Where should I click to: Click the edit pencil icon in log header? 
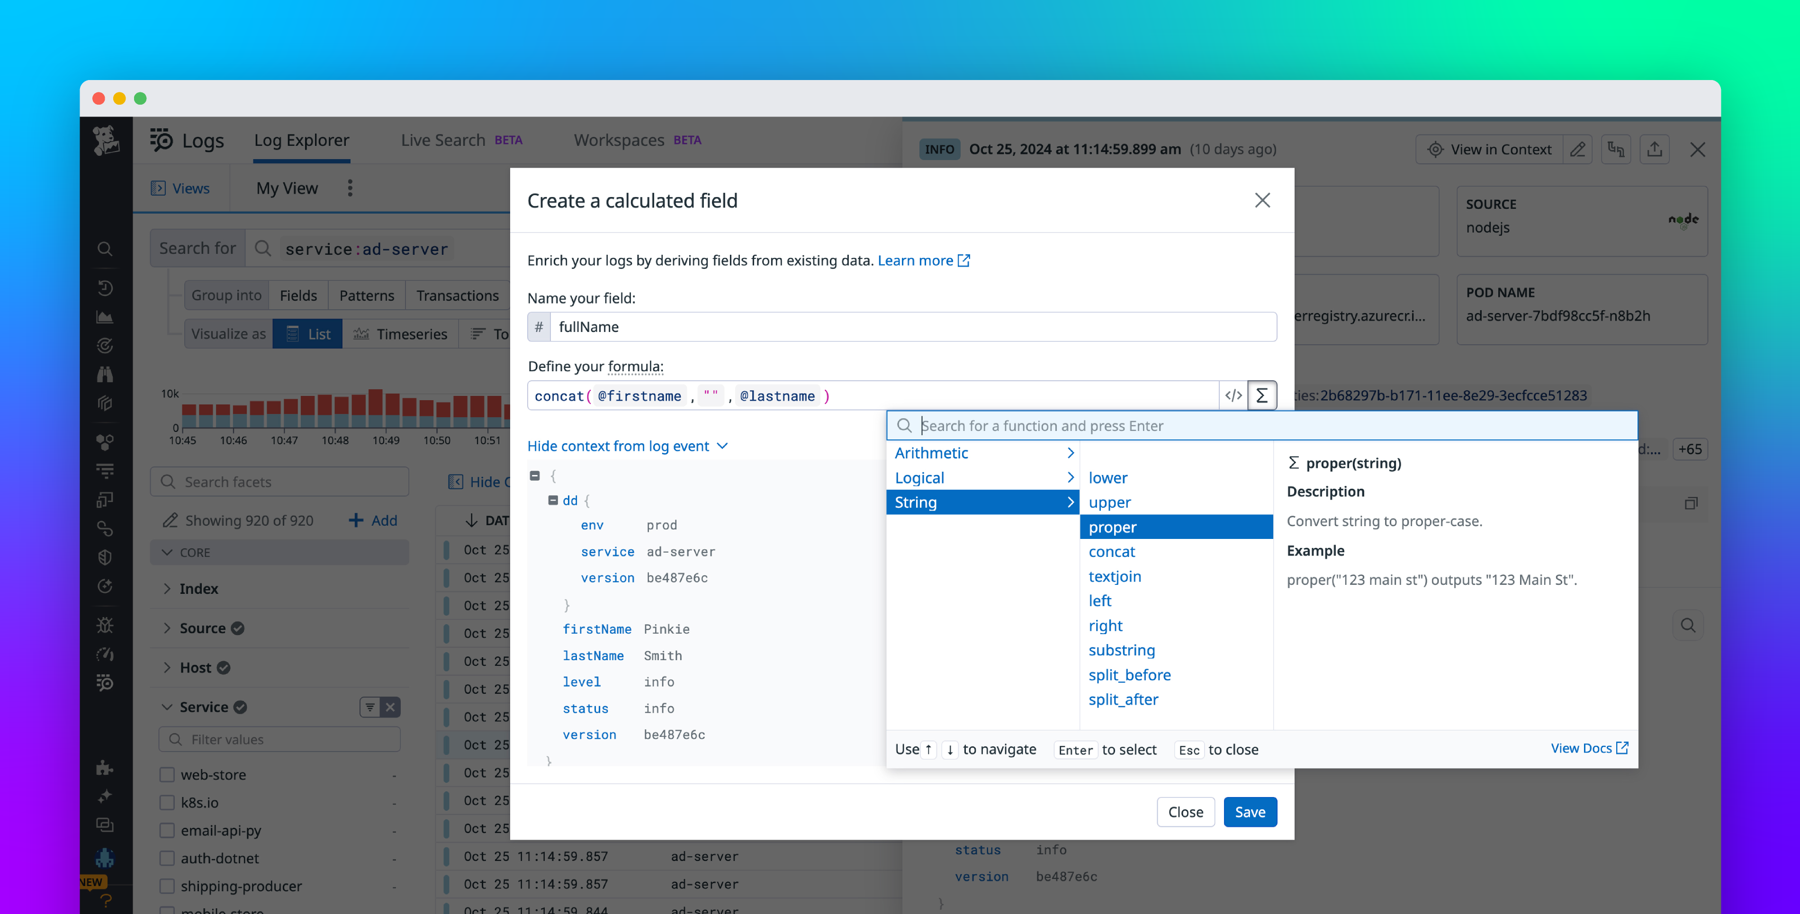[x=1577, y=149]
